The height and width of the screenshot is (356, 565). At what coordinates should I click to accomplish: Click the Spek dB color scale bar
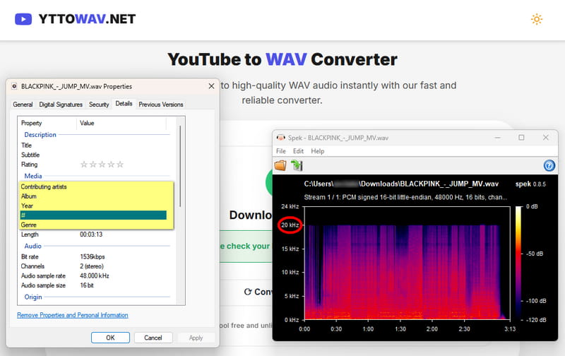click(518, 263)
